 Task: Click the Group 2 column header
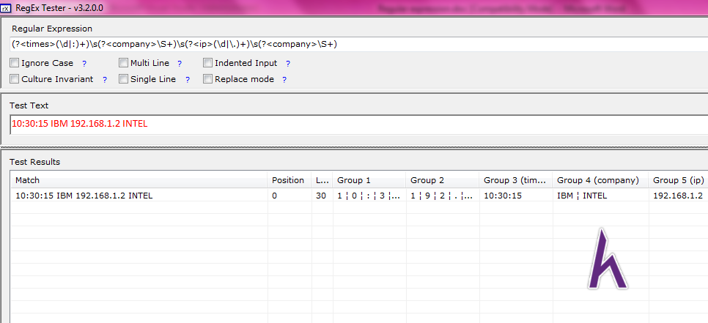click(443, 180)
